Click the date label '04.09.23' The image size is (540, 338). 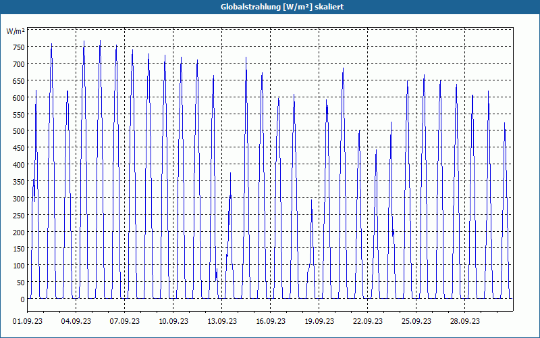coord(76,322)
